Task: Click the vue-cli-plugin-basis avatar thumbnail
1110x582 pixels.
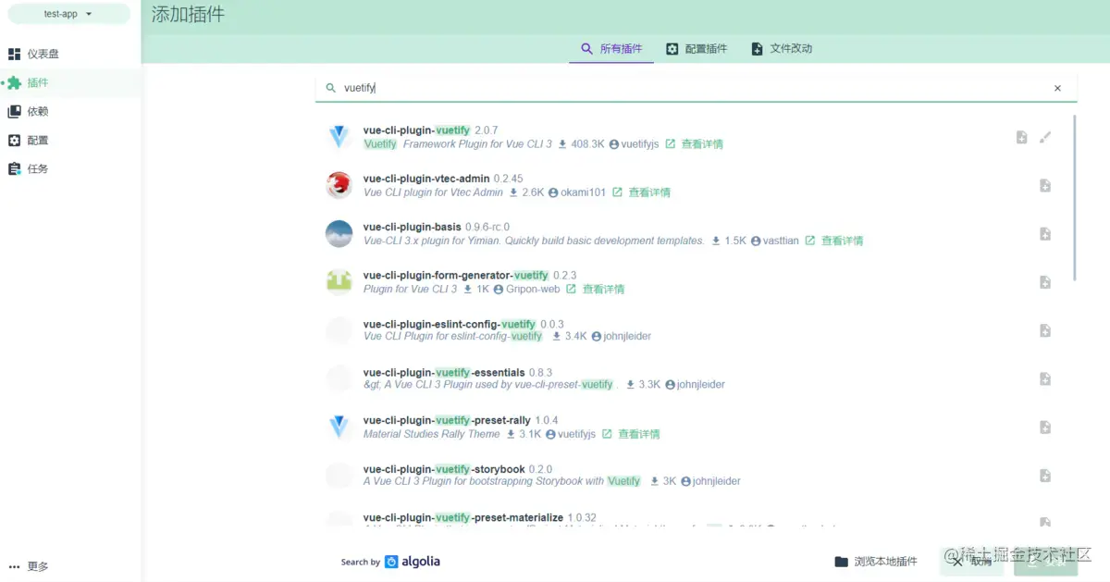Action: (339, 233)
